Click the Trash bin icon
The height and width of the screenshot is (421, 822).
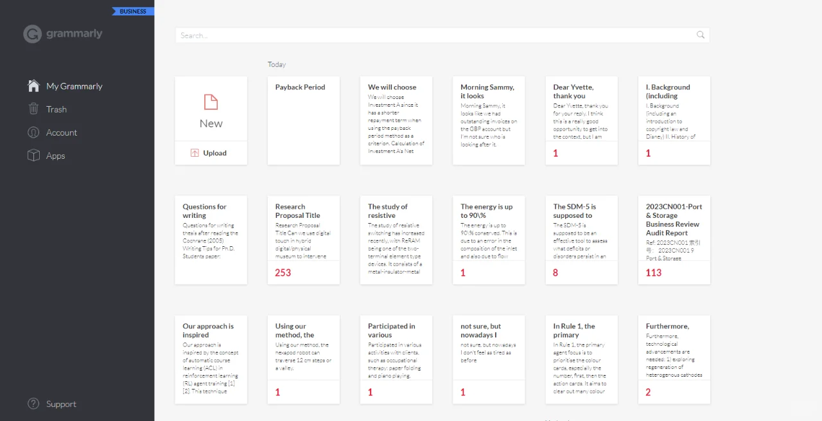click(x=33, y=109)
